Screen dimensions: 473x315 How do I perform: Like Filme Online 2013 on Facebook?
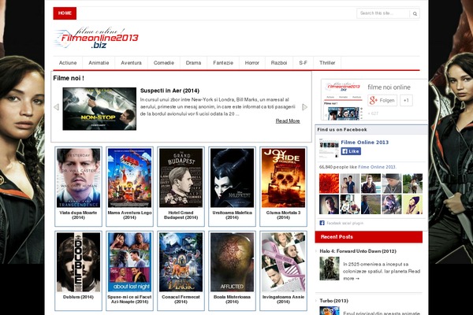(x=351, y=151)
